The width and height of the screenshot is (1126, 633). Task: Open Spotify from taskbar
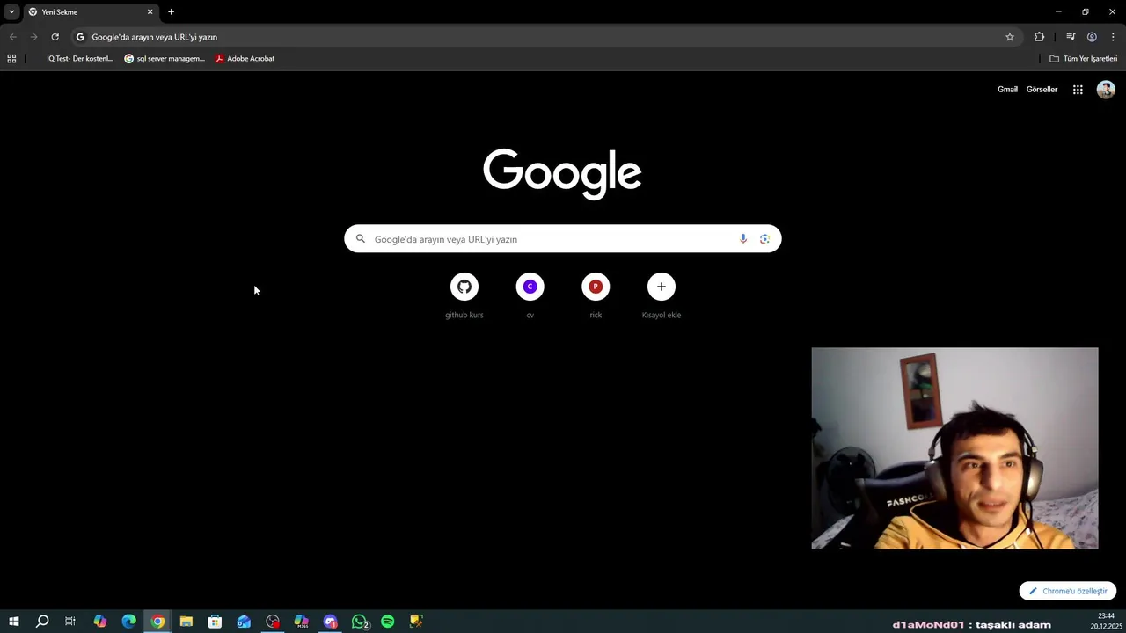pyautogui.click(x=388, y=622)
